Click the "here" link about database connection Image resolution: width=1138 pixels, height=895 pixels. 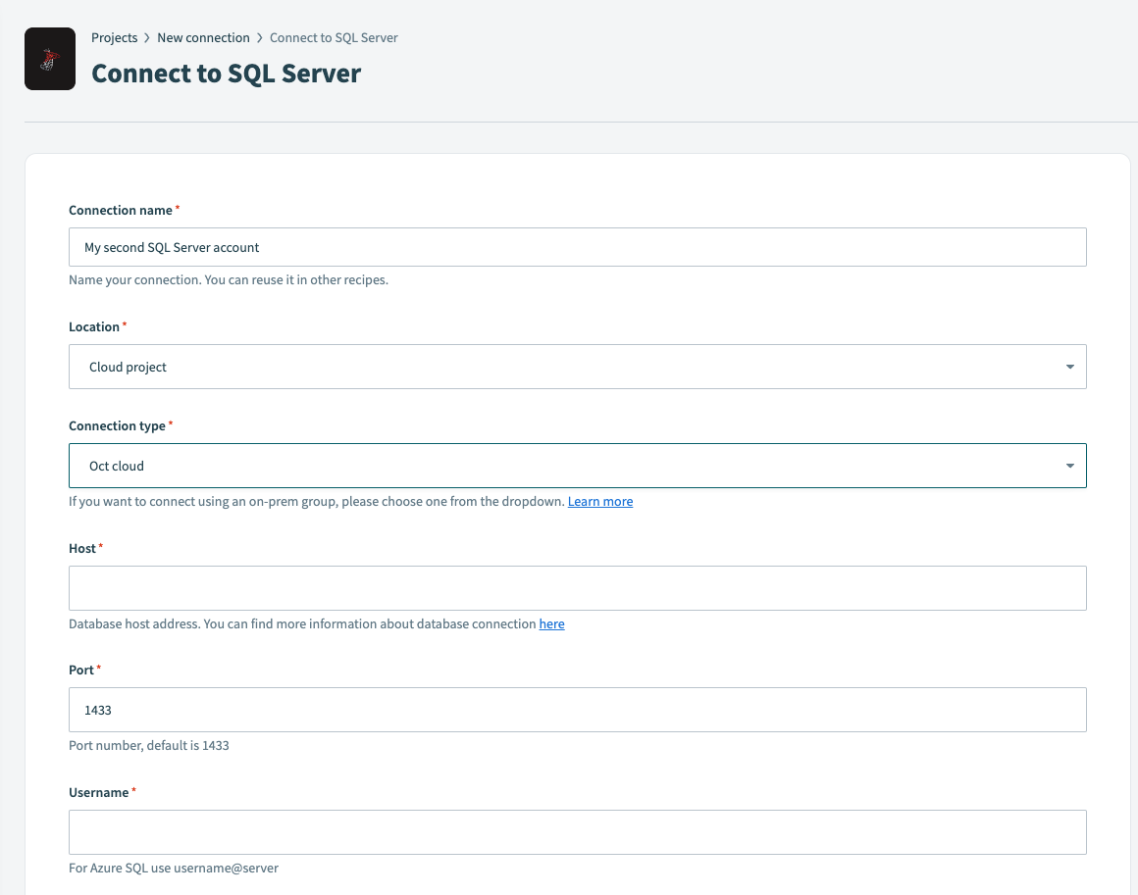551,623
